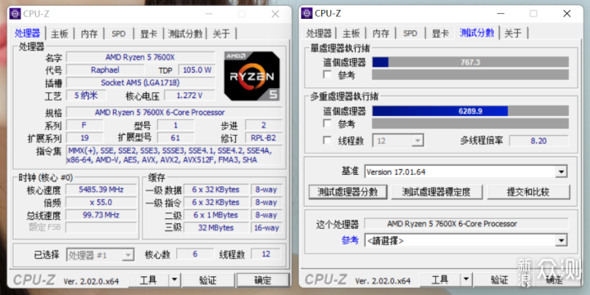
Task: Click the 三级 cache 16-way value
Action: [x=266, y=228]
